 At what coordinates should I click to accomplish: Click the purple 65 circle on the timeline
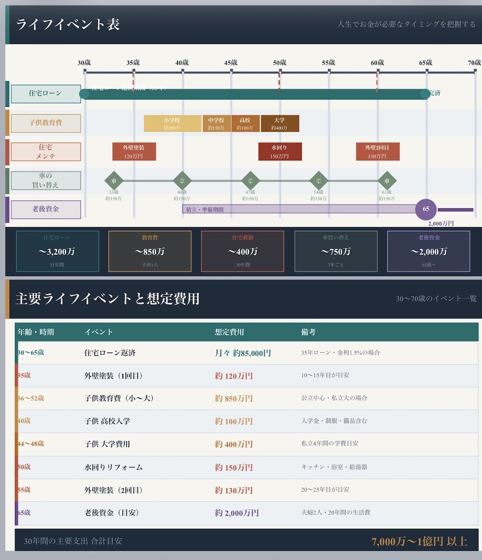pos(425,209)
